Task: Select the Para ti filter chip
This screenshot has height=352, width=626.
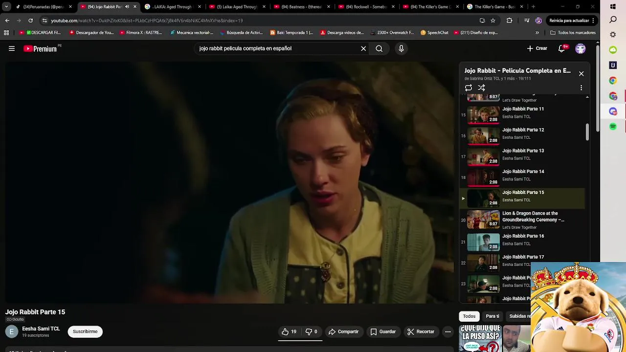Action: 492,316
